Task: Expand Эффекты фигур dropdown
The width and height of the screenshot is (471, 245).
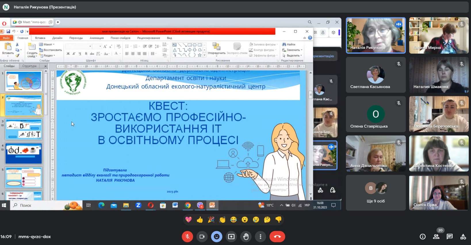Action: (x=263, y=55)
